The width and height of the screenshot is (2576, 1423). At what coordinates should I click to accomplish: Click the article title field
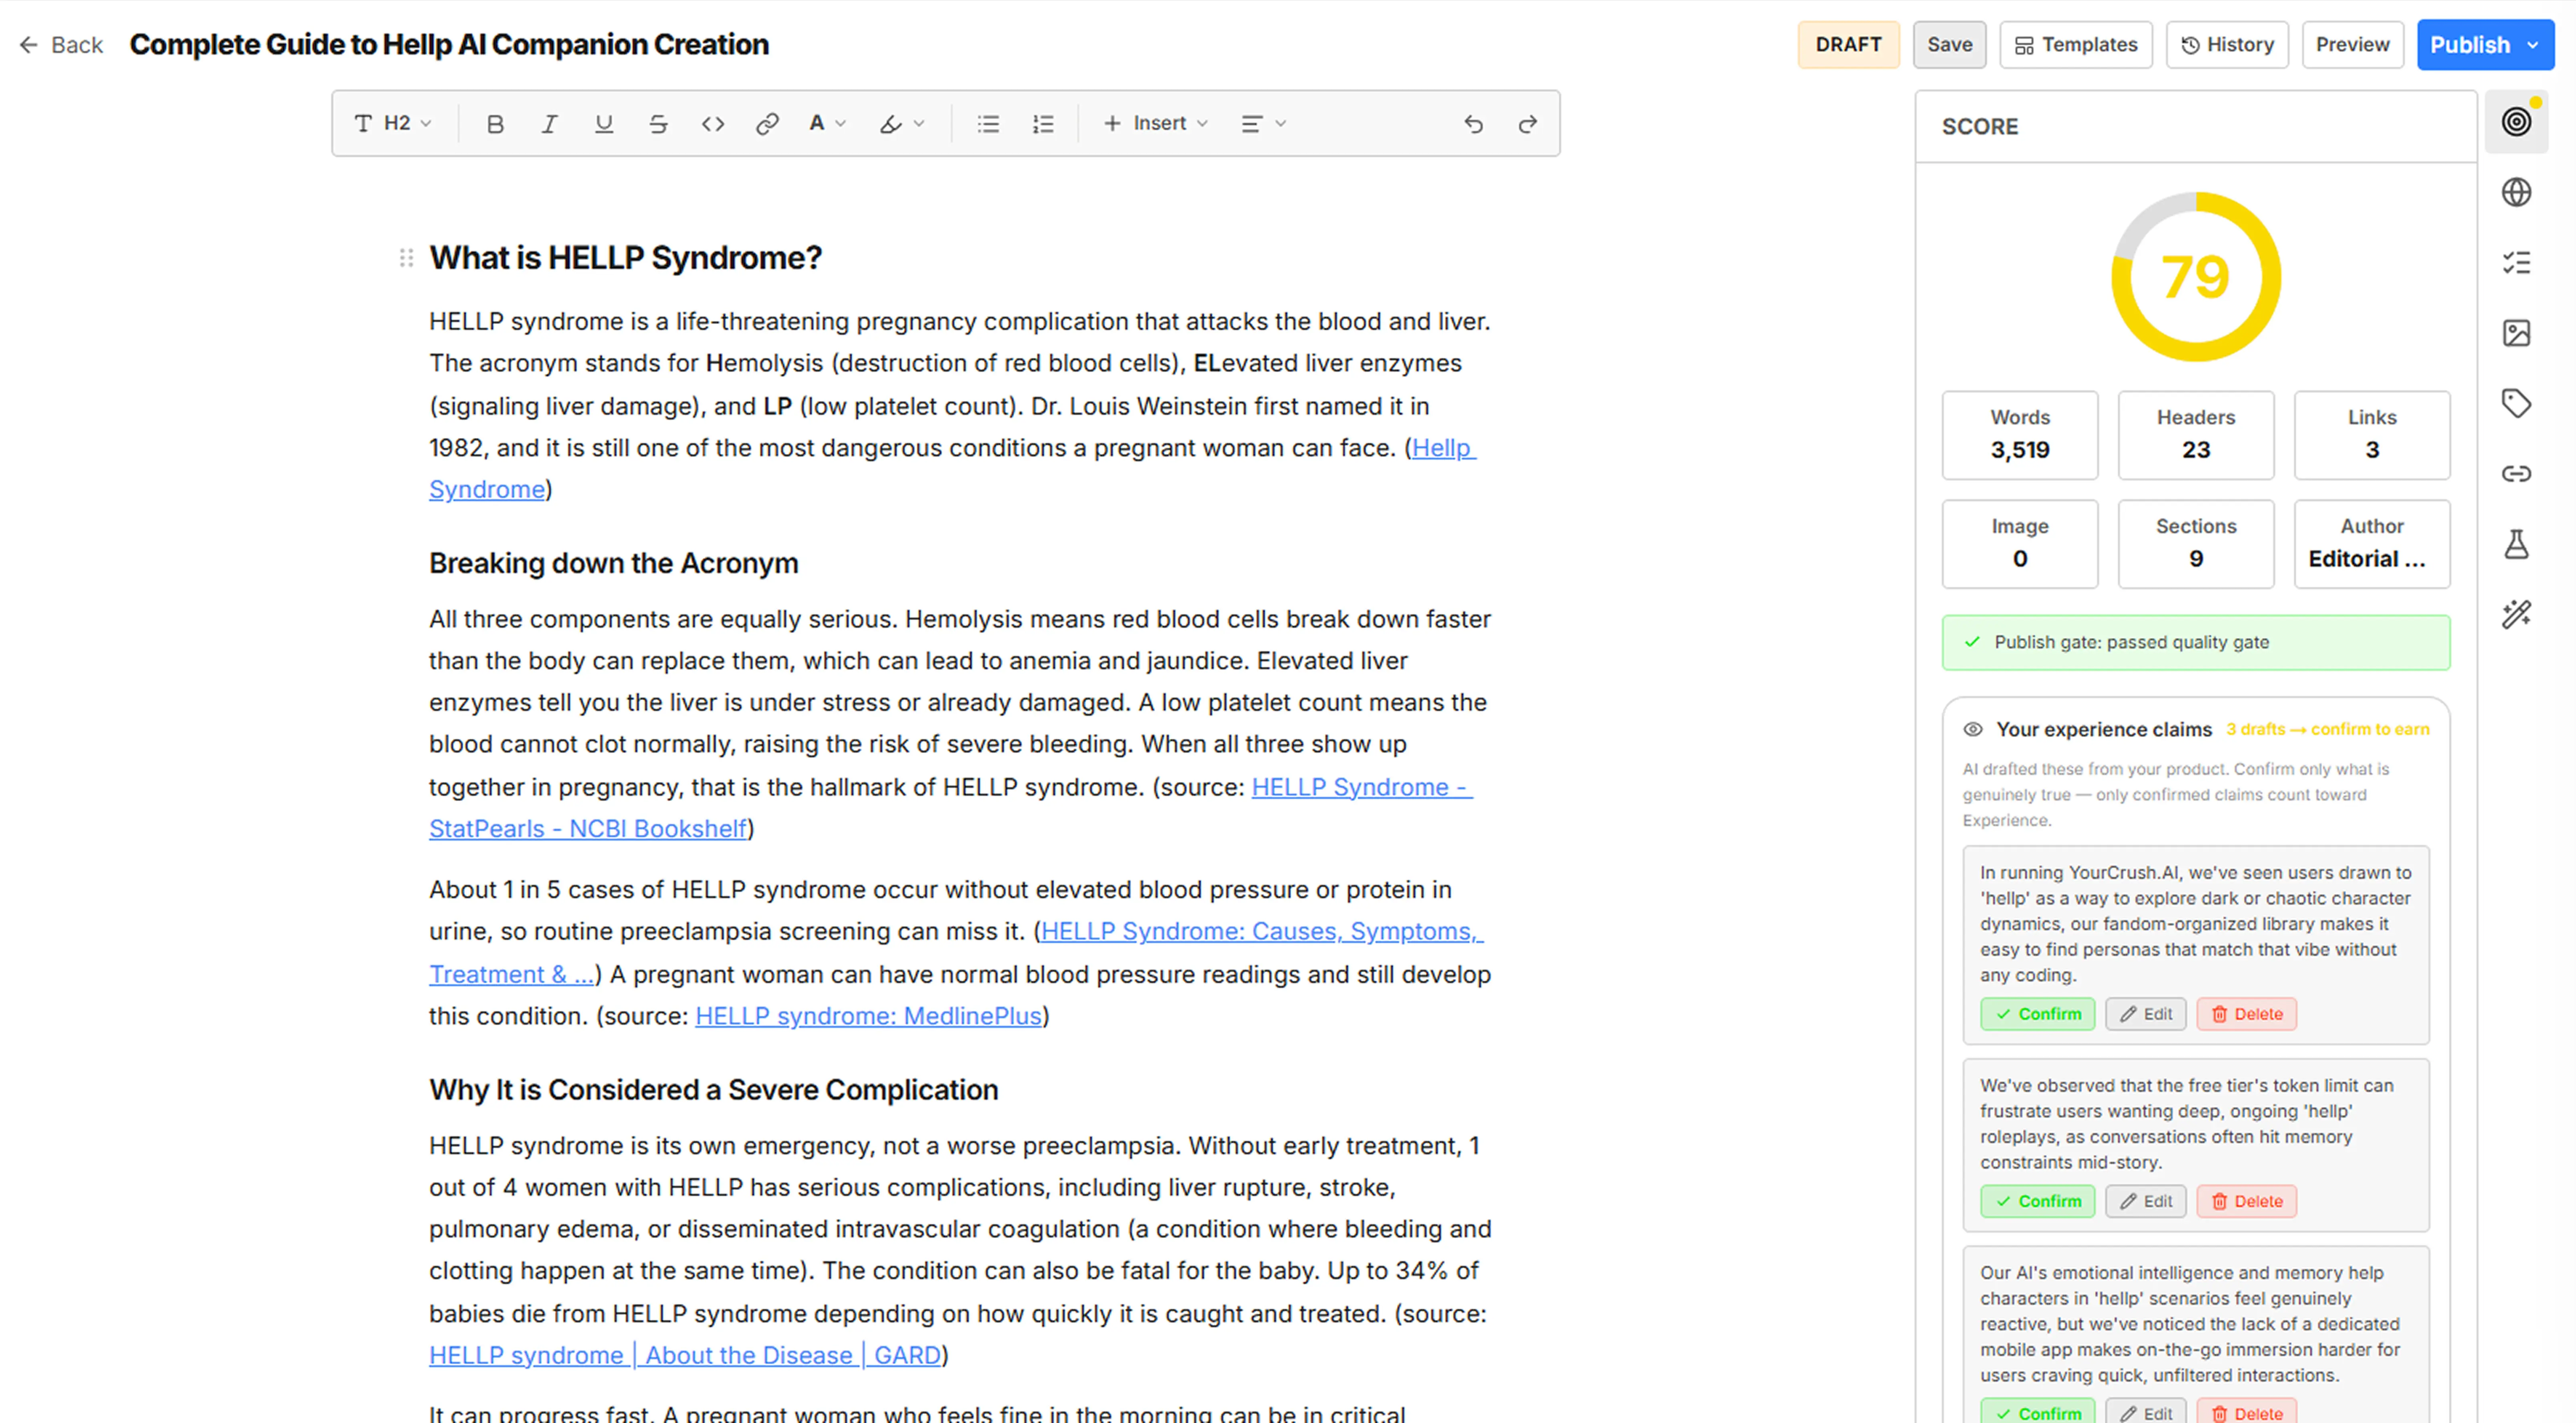449,45
